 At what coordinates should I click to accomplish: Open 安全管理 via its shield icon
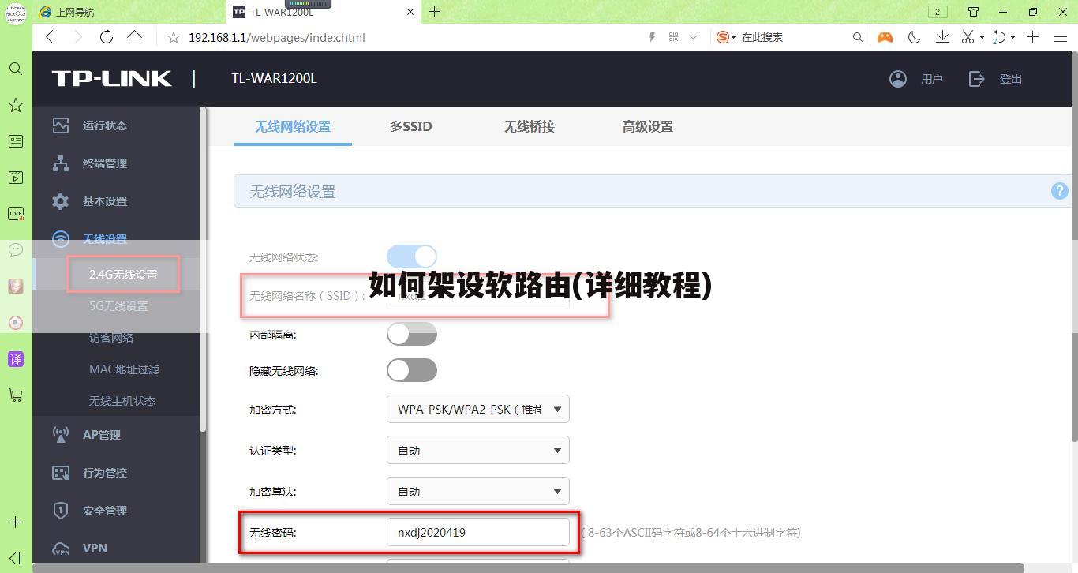click(60, 510)
